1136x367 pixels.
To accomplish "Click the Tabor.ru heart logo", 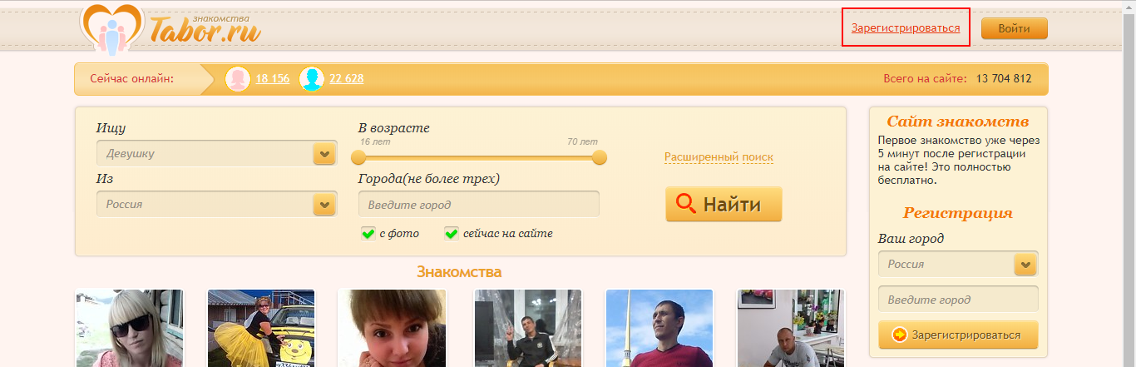I will click(x=111, y=27).
